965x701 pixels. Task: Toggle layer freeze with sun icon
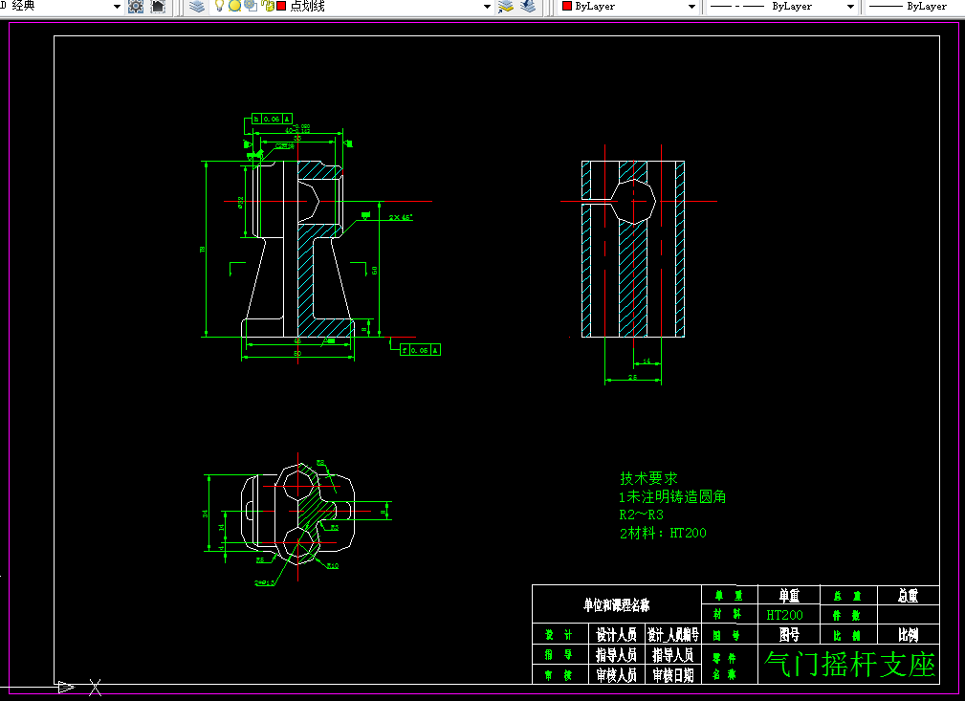coord(234,6)
